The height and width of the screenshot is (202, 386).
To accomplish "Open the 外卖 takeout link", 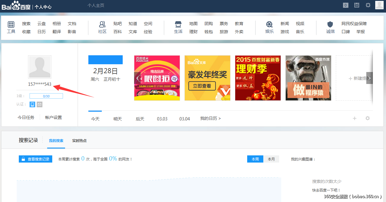I will click(x=239, y=32).
